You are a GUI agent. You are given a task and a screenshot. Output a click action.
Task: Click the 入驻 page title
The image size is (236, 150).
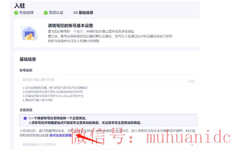click(x=20, y=6)
